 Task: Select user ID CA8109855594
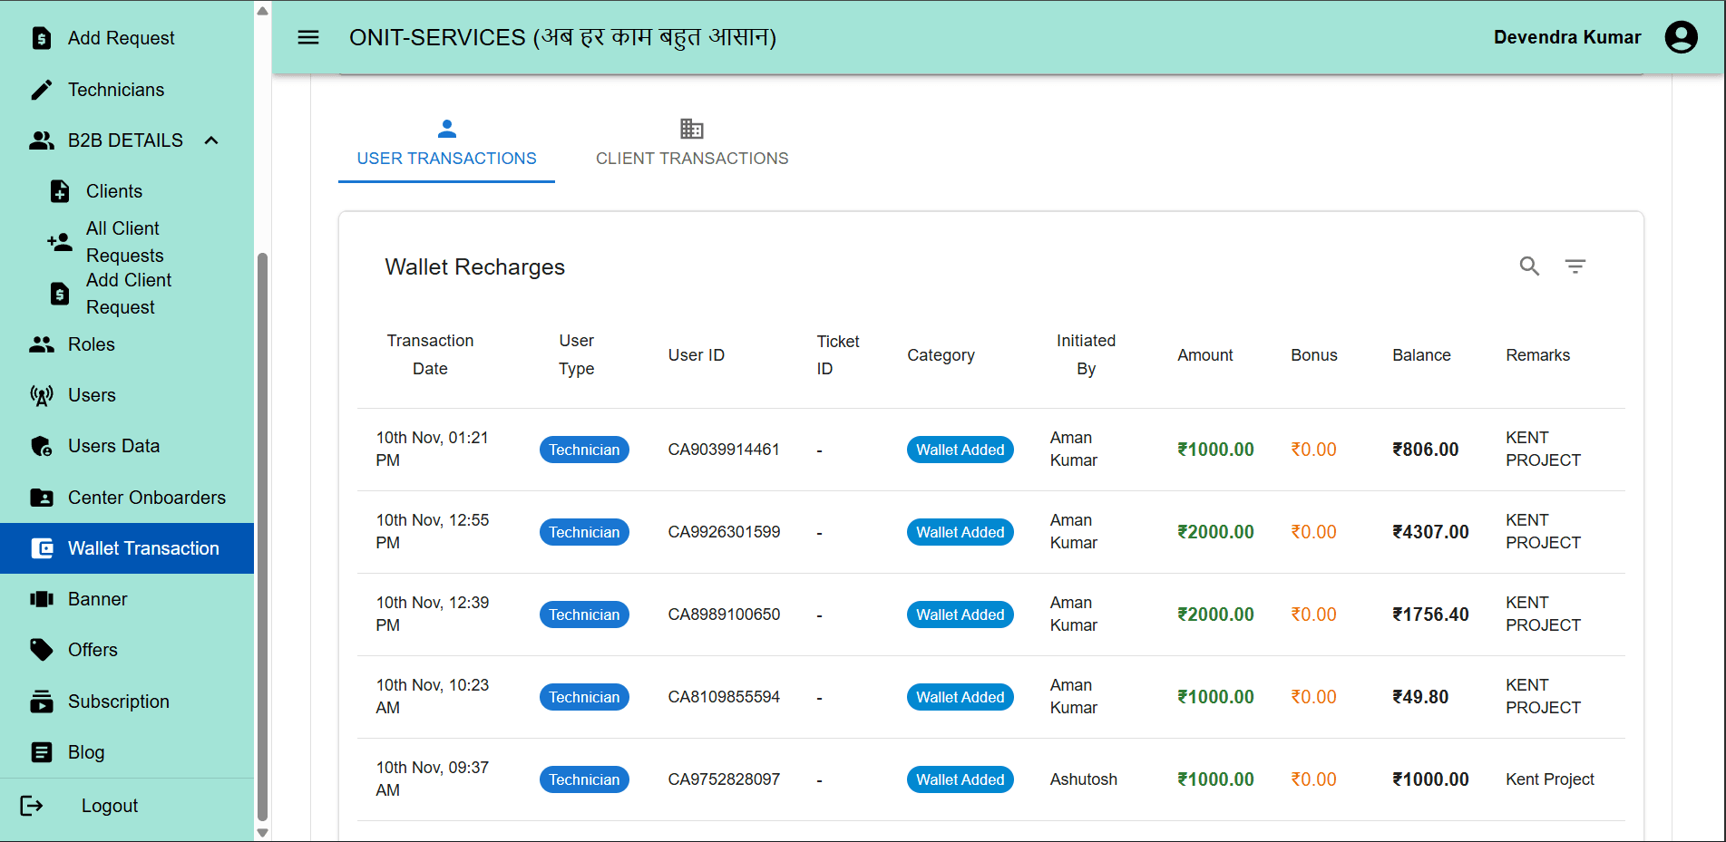pyautogui.click(x=724, y=697)
